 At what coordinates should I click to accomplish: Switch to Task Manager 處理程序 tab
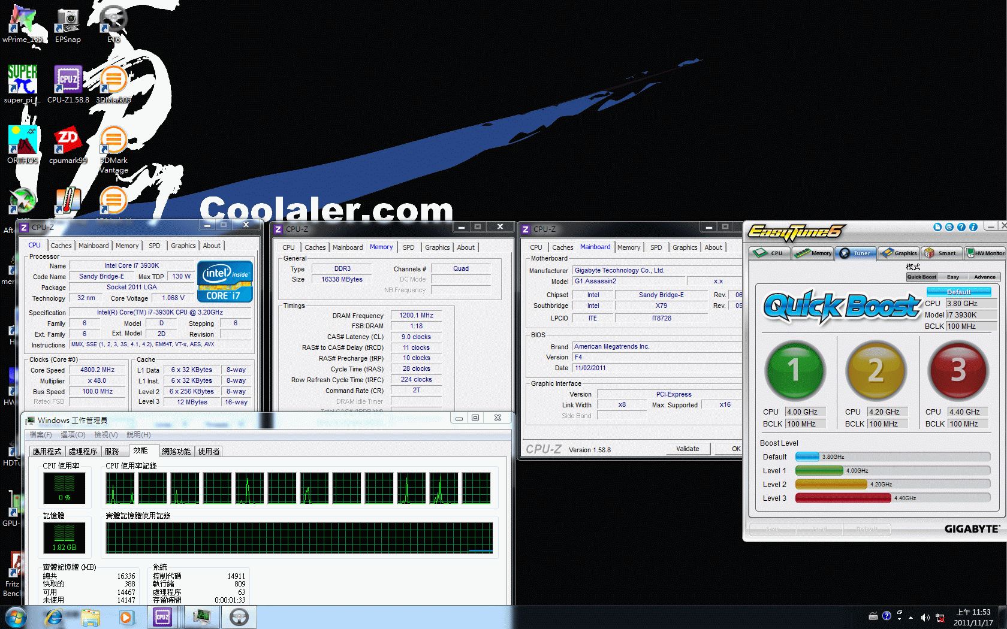(83, 451)
